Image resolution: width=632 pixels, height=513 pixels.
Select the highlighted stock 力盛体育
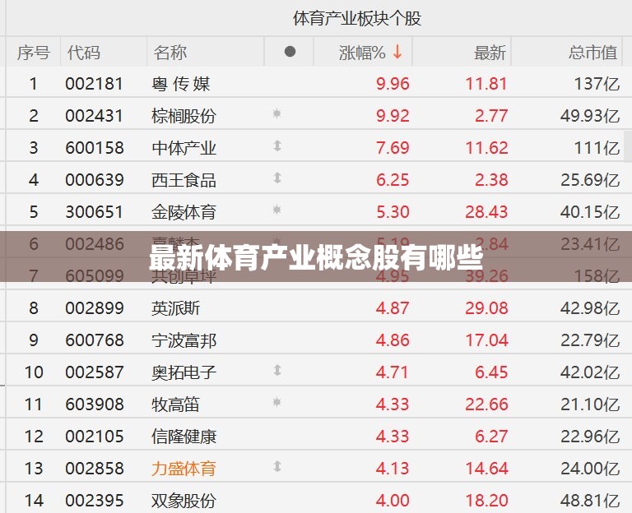tap(184, 469)
